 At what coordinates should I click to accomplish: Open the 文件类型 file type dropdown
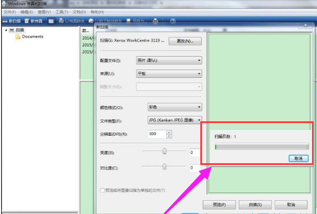(x=174, y=120)
